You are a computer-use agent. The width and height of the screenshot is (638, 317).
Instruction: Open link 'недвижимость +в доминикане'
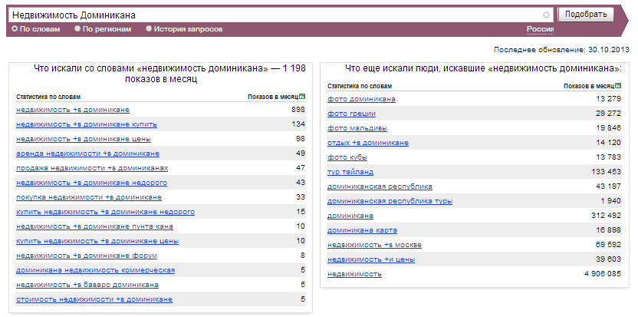pyautogui.click(x=73, y=110)
